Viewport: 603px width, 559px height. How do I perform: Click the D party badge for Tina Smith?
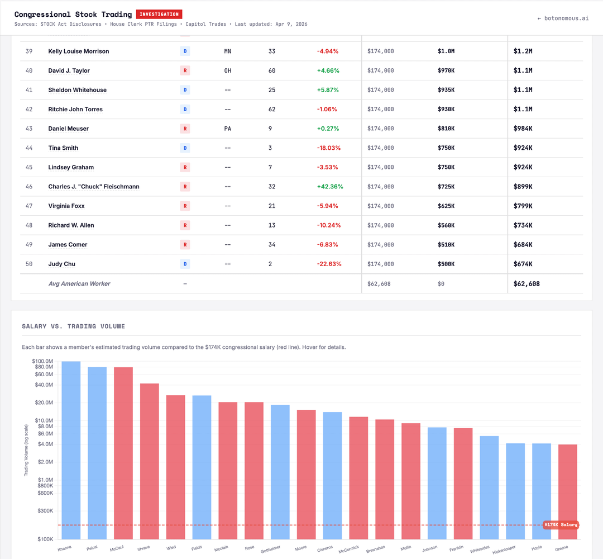point(185,148)
